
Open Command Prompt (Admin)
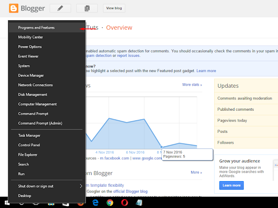(x=47, y=123)
